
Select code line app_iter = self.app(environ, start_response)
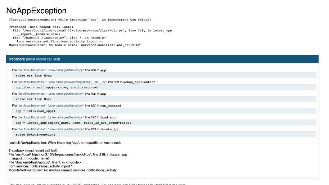tap(164, 87)
